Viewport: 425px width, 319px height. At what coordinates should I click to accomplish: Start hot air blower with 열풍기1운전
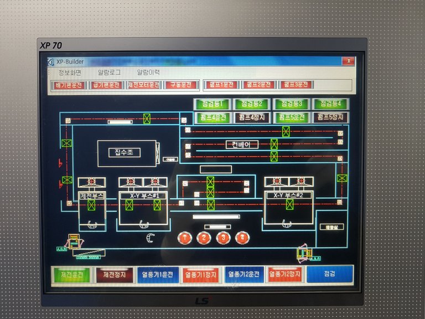[x=158, y=275]
